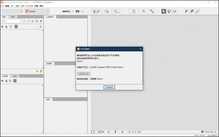Image resolution: width=219 pixels, height=137 pixels.
Task: Toggle lock icon in parts panel header
Action: tap(7, 27)
